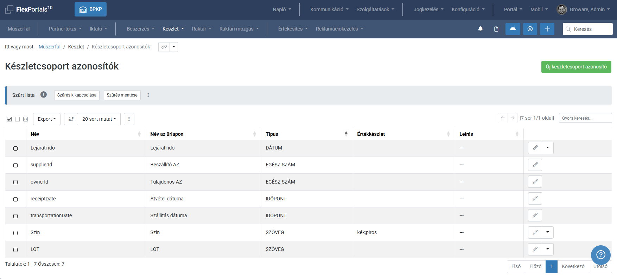Image resolution: width=617 pixels, height=279 pixels.
Task: Check the Szín row checkbox
Action: pyautogui.click(x=15, y=233)
